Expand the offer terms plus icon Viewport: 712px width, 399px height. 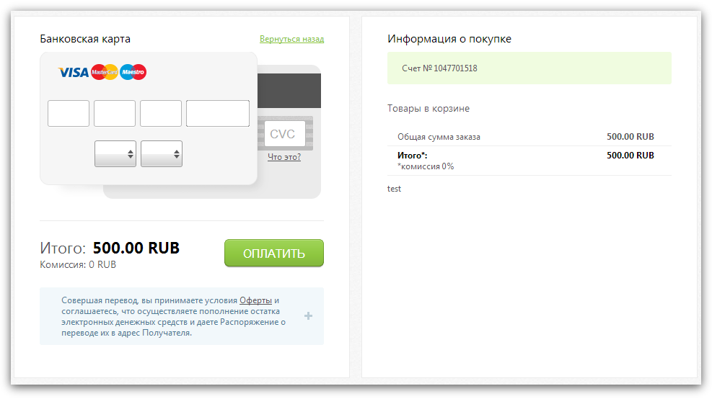[308, 316]
